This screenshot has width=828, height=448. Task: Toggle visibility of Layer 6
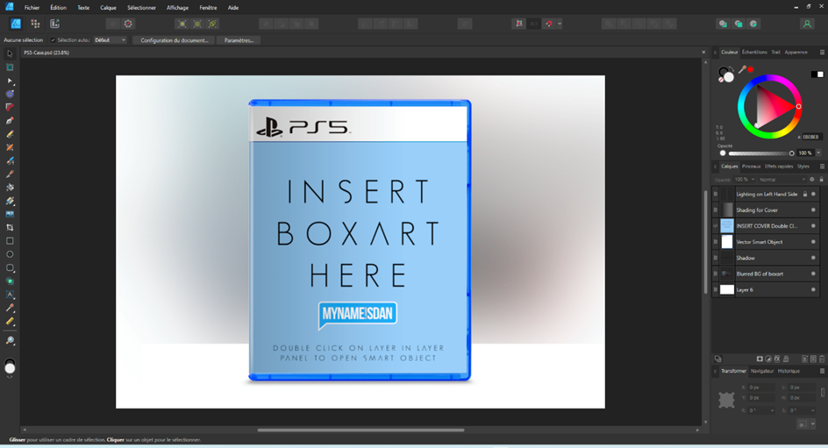click(813, 289)
